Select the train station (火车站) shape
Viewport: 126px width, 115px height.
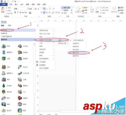click(23, 46)
